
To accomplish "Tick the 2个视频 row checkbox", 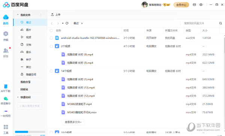I will [51, 46].
